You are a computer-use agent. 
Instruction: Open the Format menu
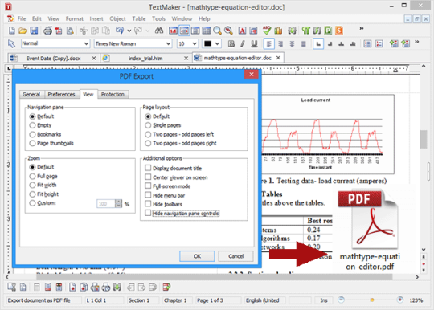(75, 18)
